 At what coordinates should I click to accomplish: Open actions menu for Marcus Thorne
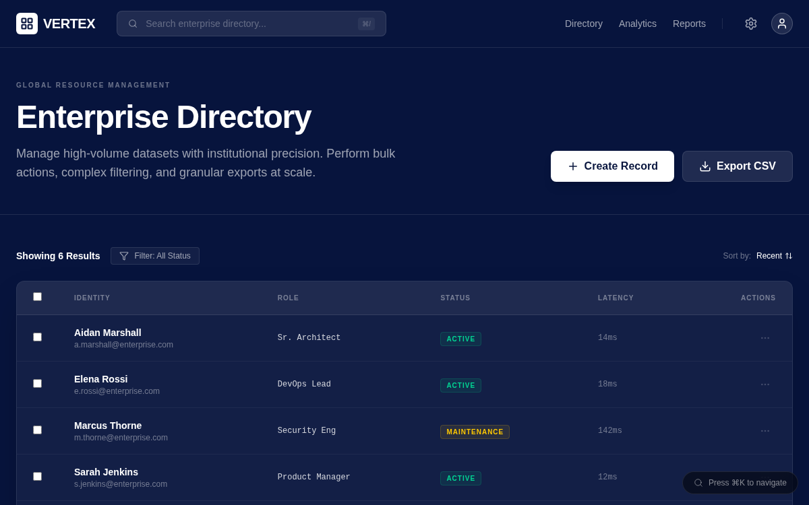pos(765,431)
